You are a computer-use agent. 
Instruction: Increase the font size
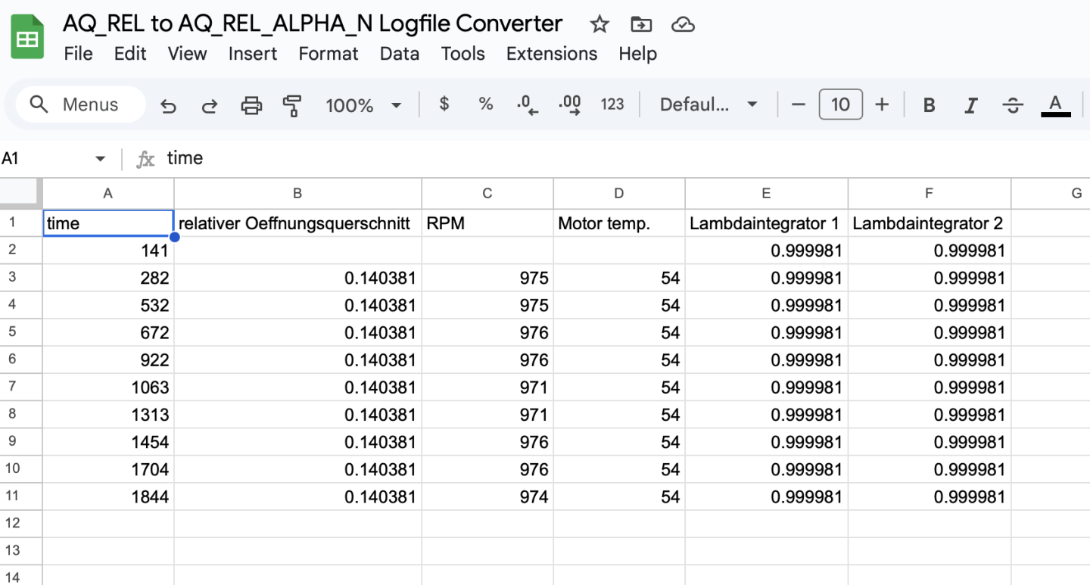pyautogui.click(x=882, y=104)
